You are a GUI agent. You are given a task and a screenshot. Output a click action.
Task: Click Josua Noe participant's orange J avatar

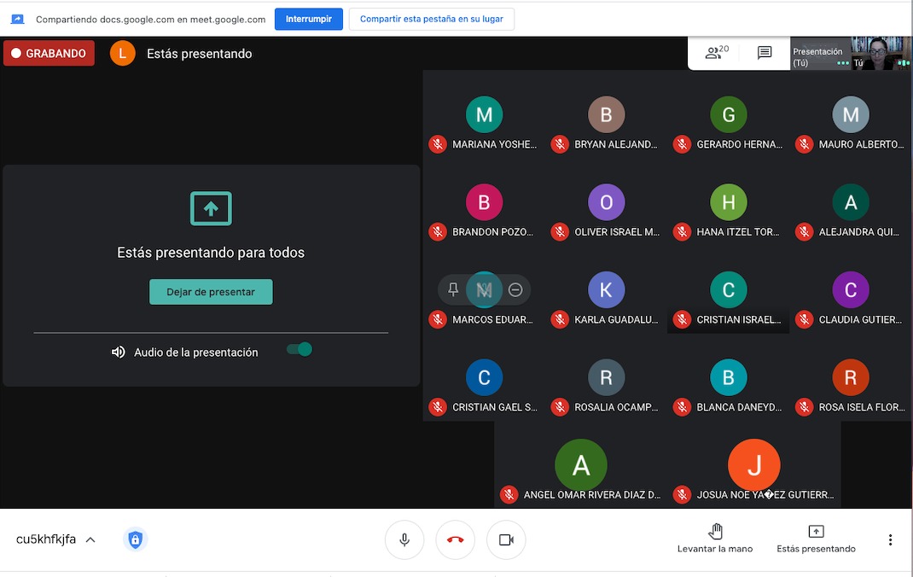click(753, 465)
